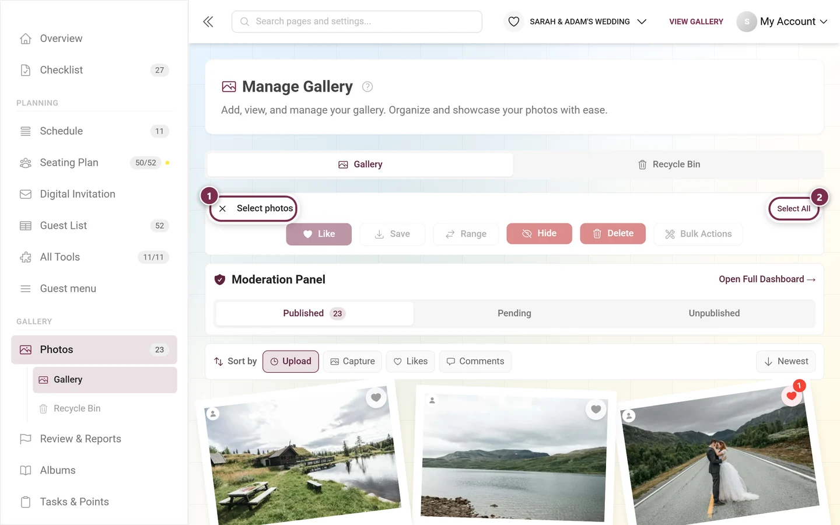Open the Guest List page

pyautogui.click(x=94, y=226)
